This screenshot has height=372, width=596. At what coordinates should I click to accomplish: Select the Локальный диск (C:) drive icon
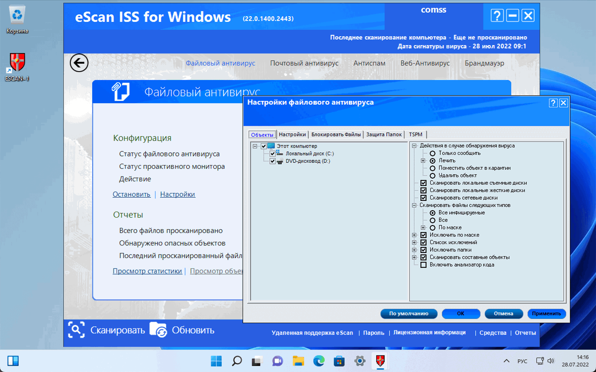click(x=280, y=154)
